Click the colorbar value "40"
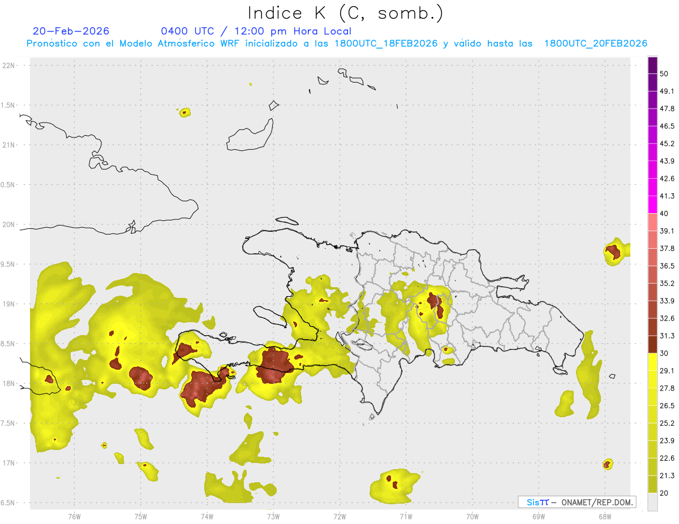This screenshot has height=524, width=679. tap(664, 214)
